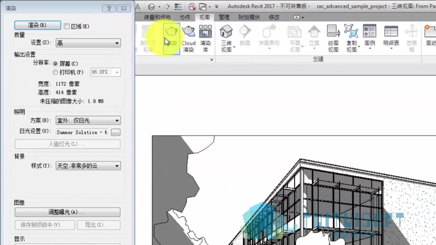Select the 打印机 resolution radio button
Screen dimensions: 436x245
pyautogui.click(x=55, y=72)
